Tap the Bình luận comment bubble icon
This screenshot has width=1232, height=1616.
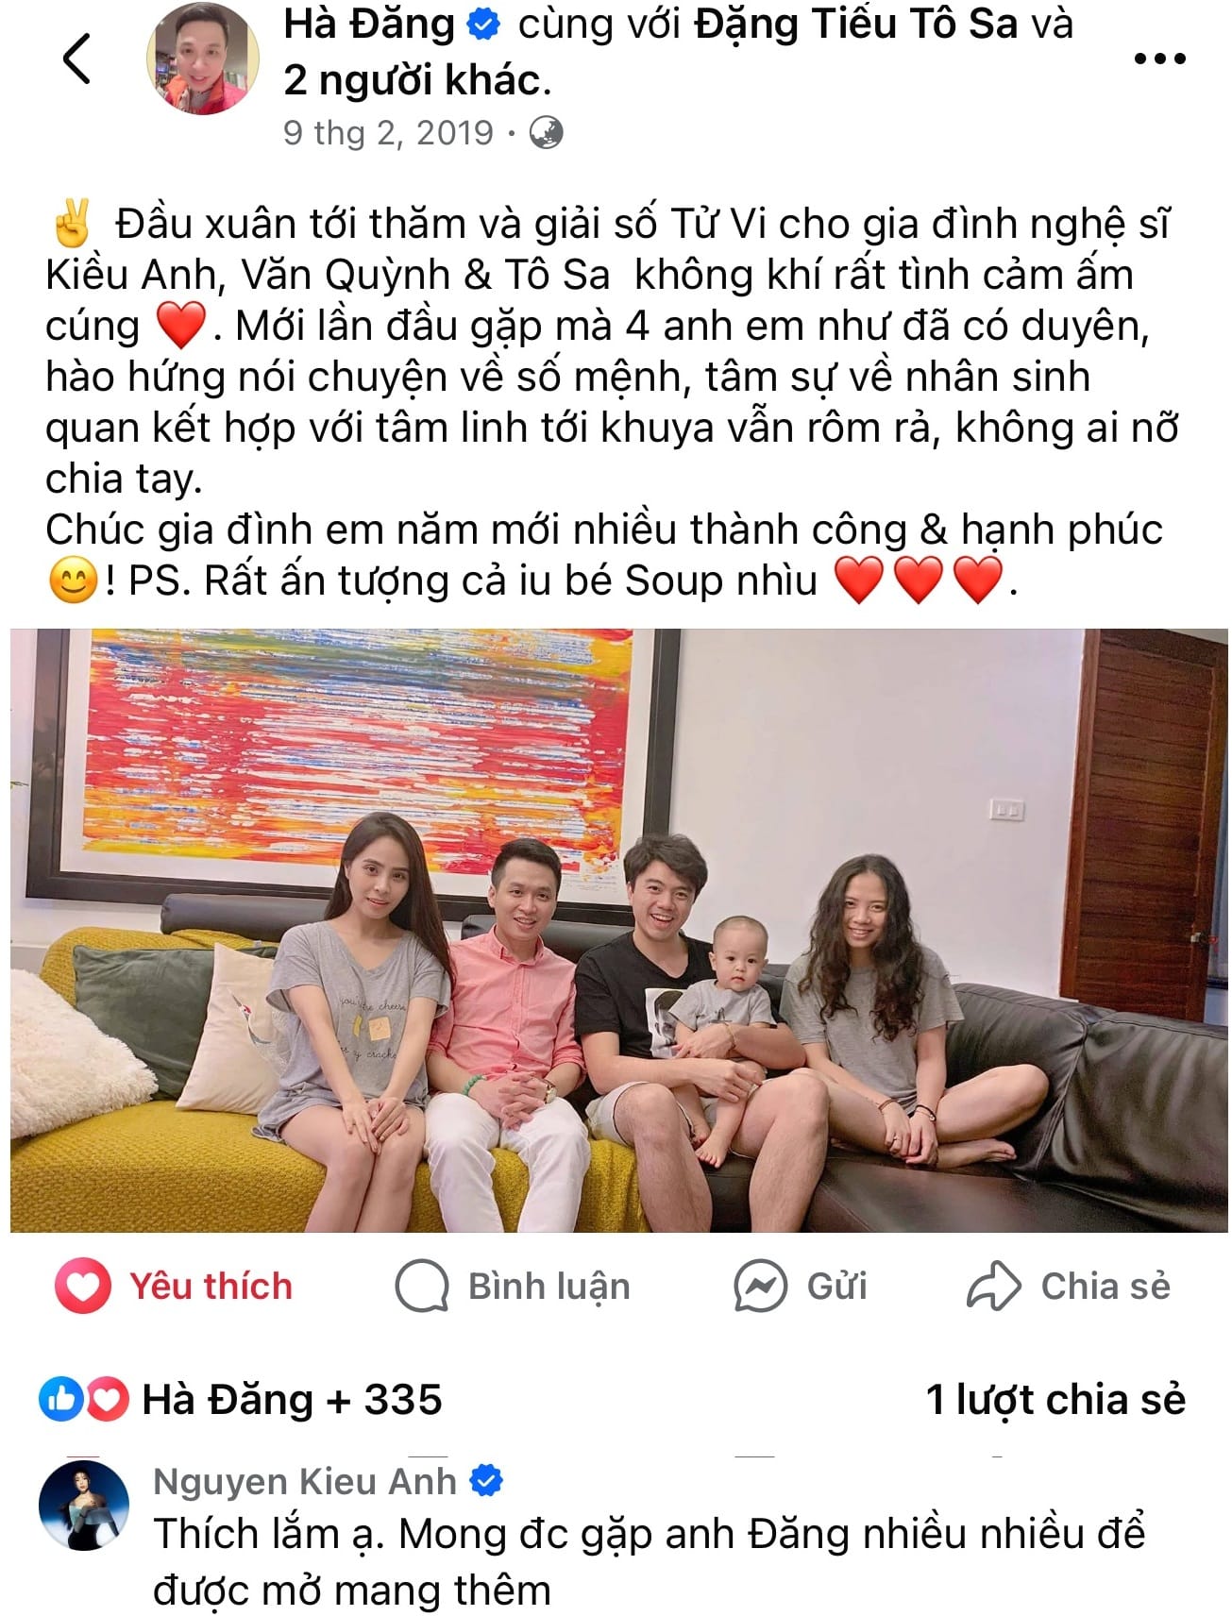(421, 1286)
